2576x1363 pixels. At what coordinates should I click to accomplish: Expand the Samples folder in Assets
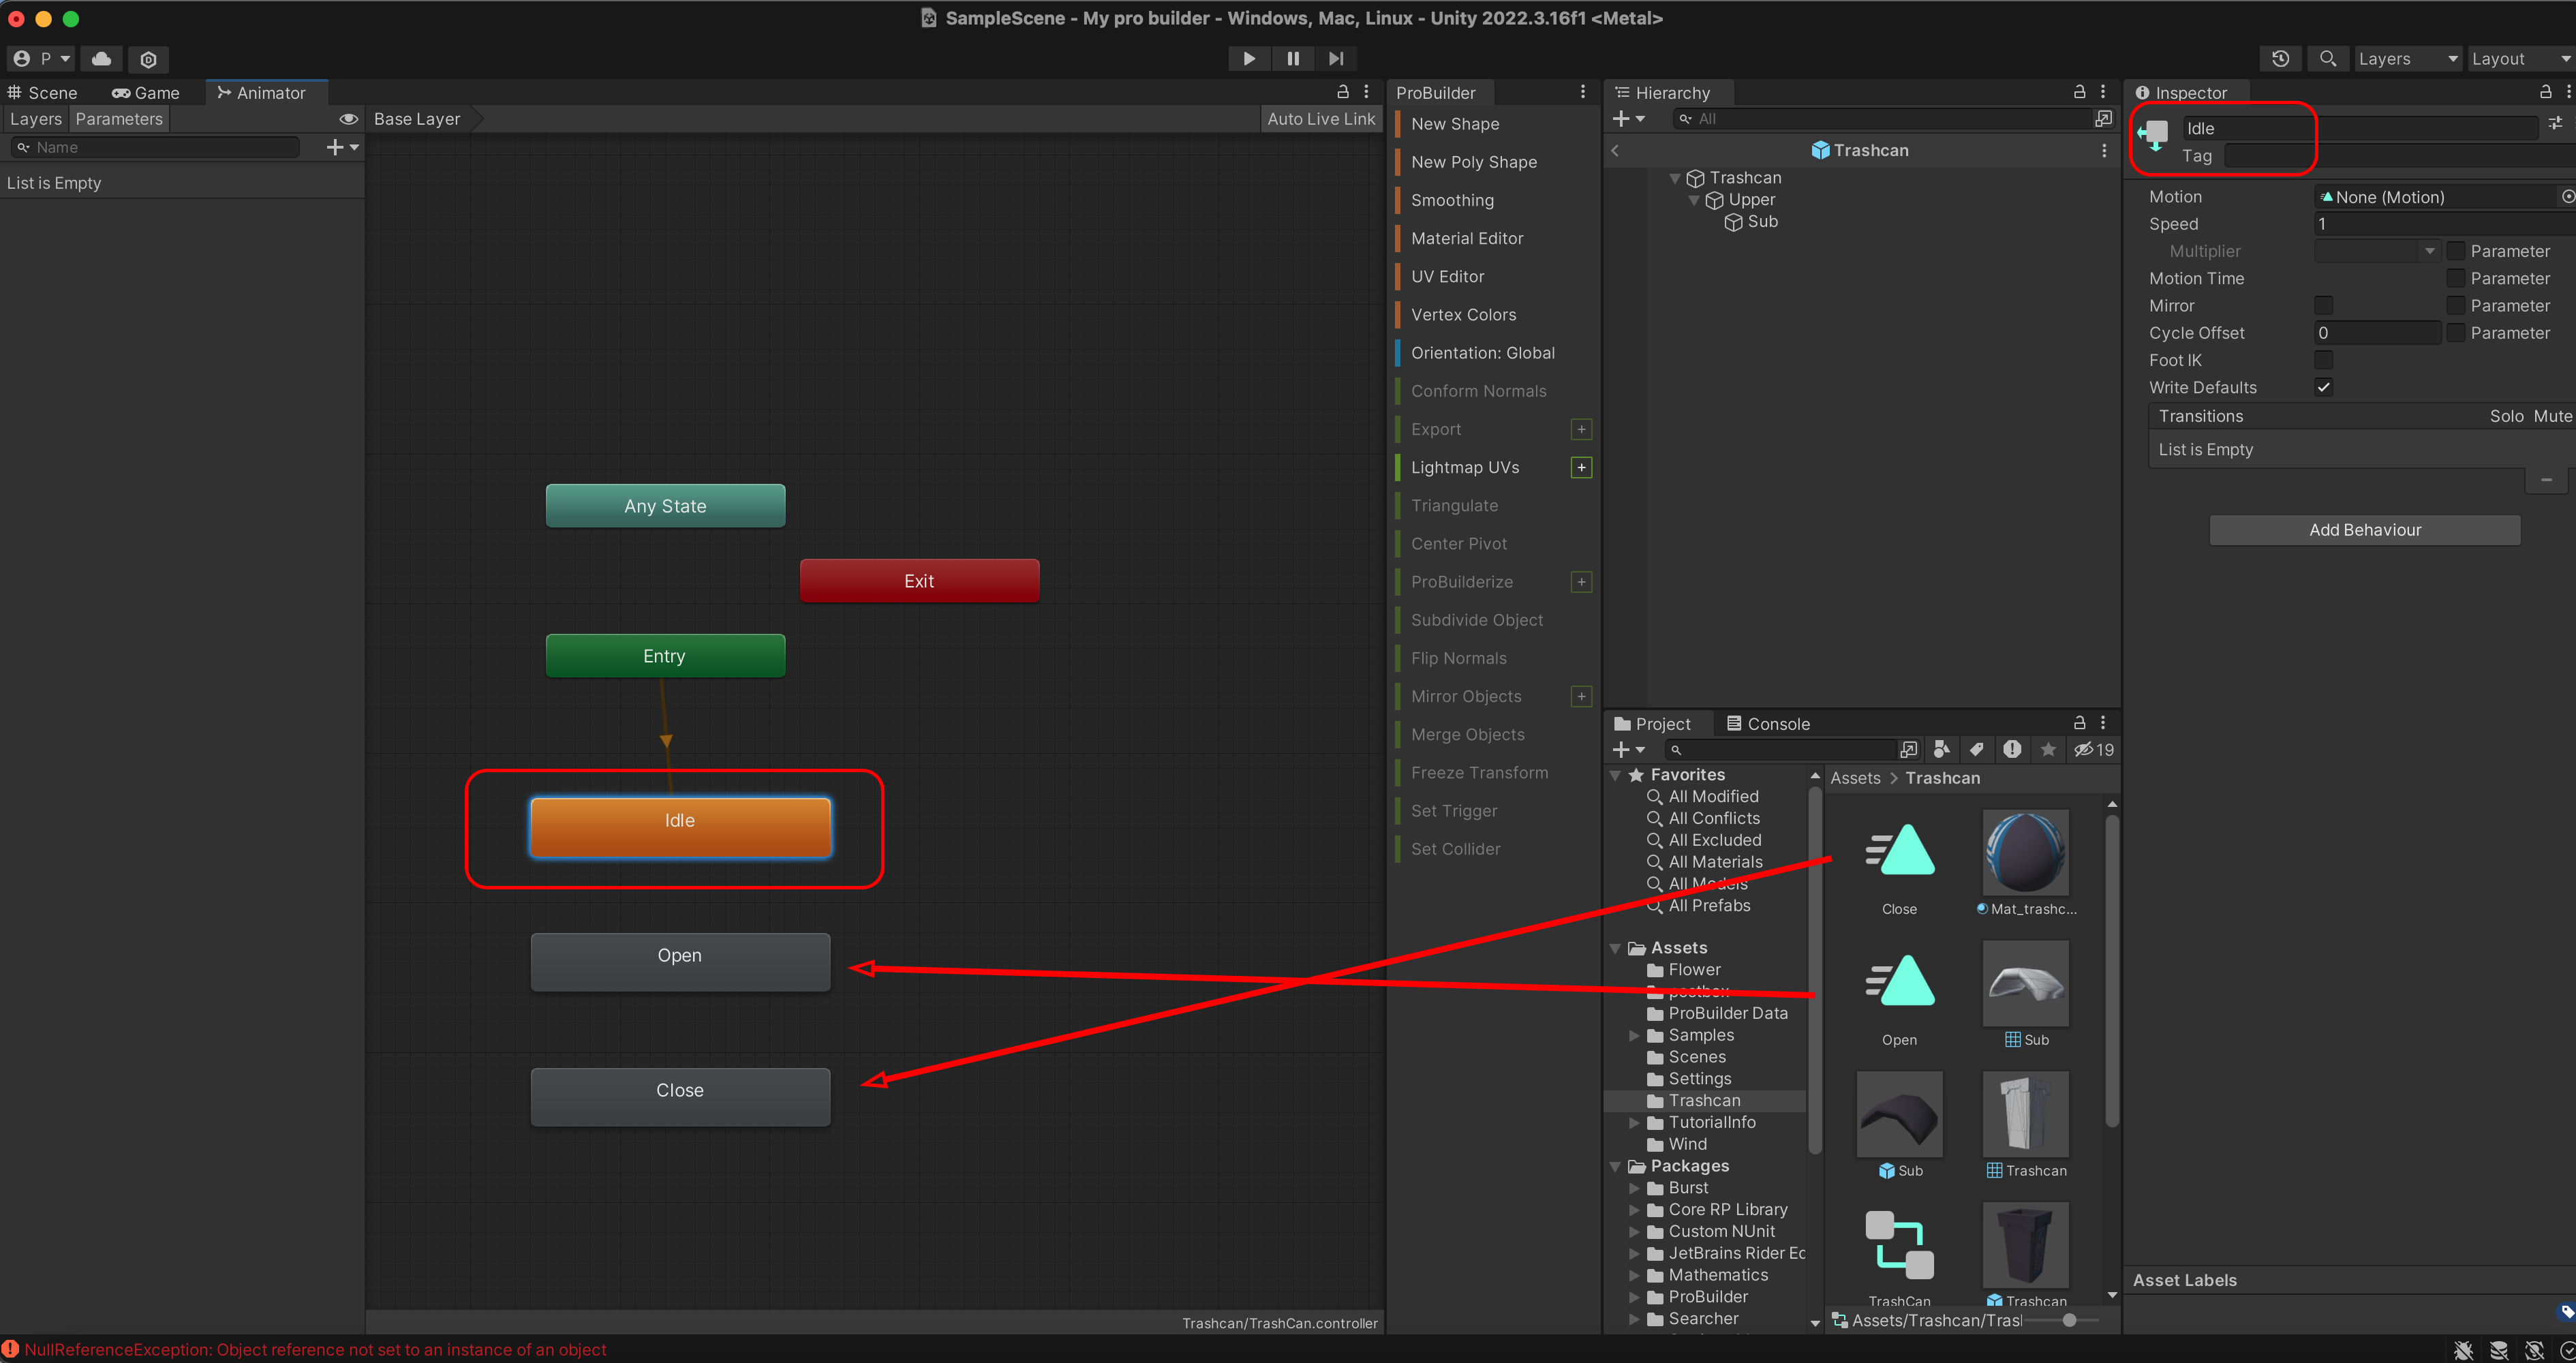[x=1634, y=1036]
